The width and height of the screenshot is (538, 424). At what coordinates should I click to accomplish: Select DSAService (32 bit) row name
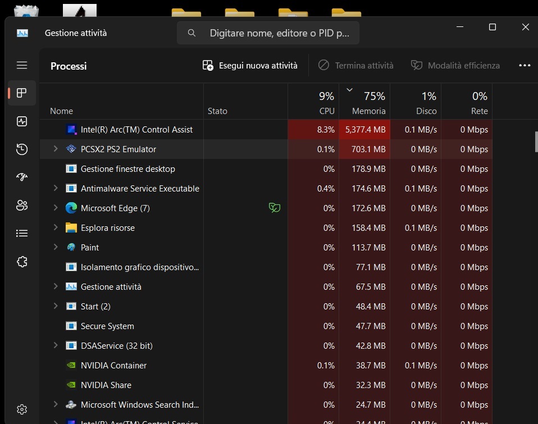pyautogui.click(x=117, y=345)
